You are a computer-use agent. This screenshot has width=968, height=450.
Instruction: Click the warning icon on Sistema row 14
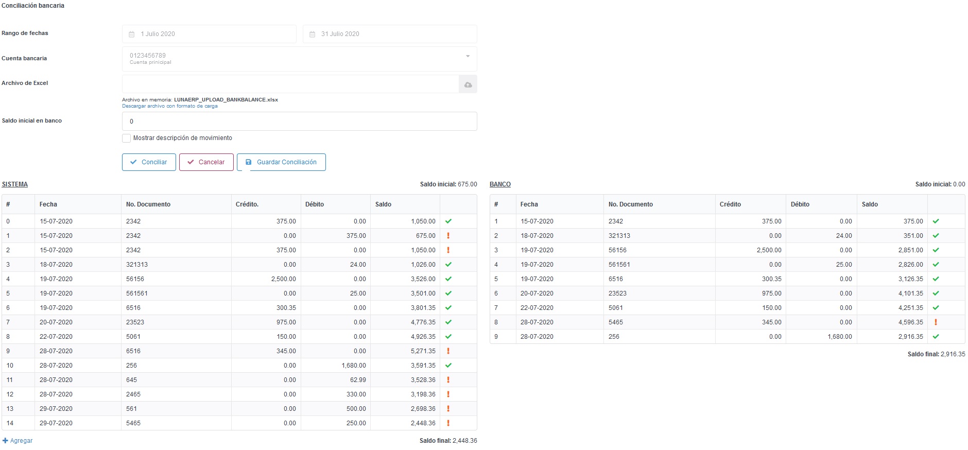click(x=448, y=423)
